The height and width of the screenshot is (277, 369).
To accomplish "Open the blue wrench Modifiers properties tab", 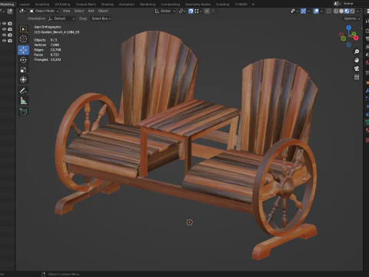I will coord(367,90).
